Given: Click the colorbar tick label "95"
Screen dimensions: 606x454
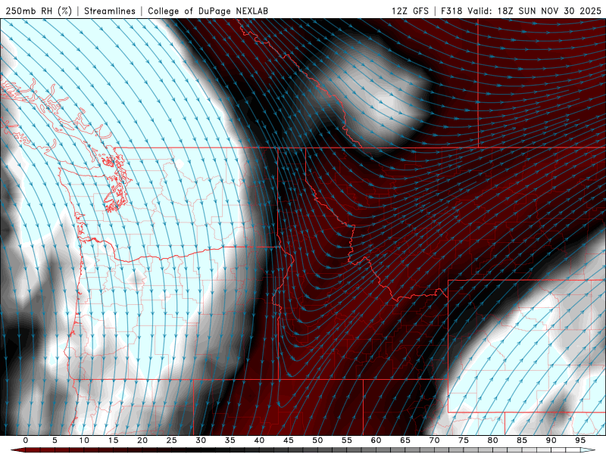Looking at the screenshot, I should point(580,440).
